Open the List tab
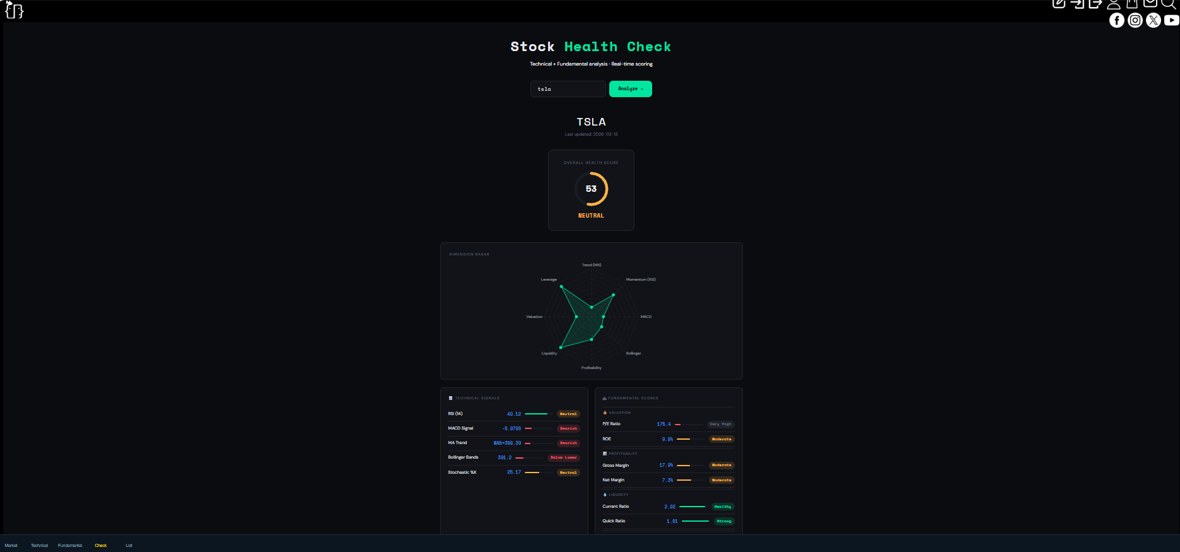 (x=129, y=545)
